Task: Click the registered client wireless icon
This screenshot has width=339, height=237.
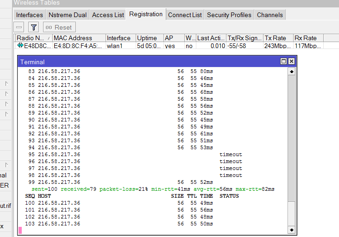Action: [20, 46]
